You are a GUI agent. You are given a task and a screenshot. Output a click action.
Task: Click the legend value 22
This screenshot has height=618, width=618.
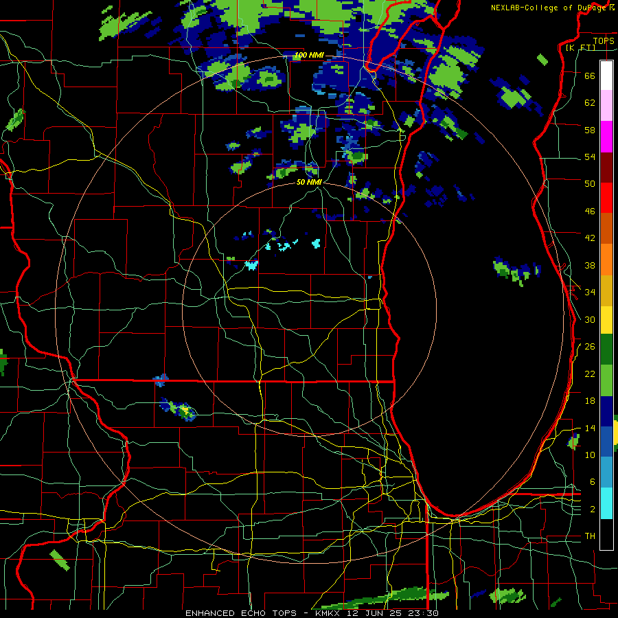click(590, 374)
